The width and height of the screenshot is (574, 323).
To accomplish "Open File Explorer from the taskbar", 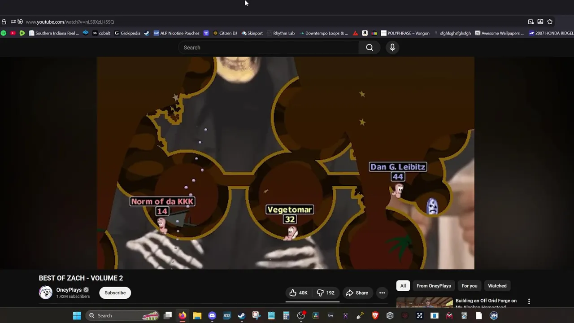I will (197, 316).
